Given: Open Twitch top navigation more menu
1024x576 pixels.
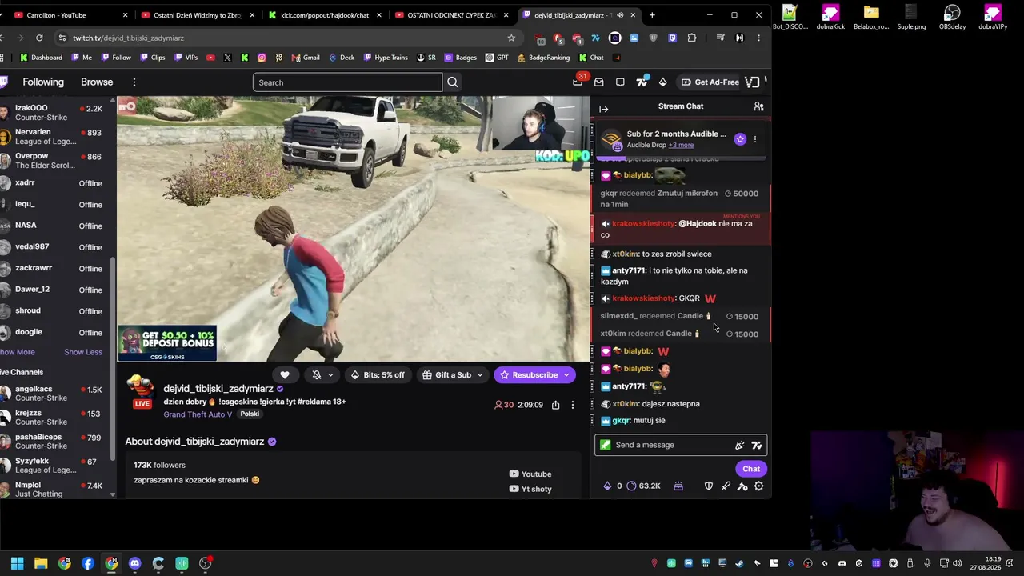Looking at the screenshot, I should (x=134, y=82).
